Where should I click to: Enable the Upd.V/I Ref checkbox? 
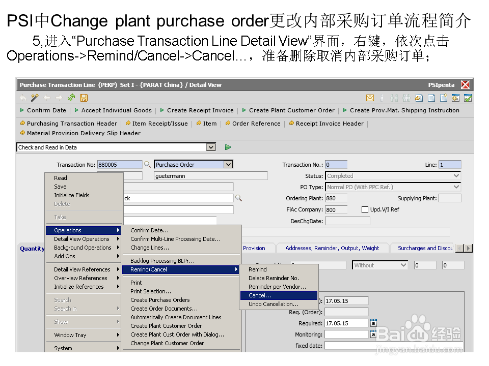pos(365,209)
